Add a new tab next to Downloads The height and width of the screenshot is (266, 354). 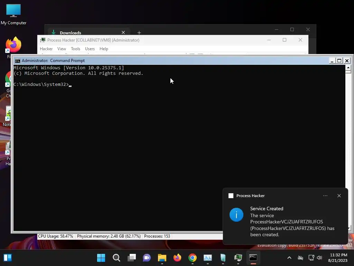pos(139,33)
